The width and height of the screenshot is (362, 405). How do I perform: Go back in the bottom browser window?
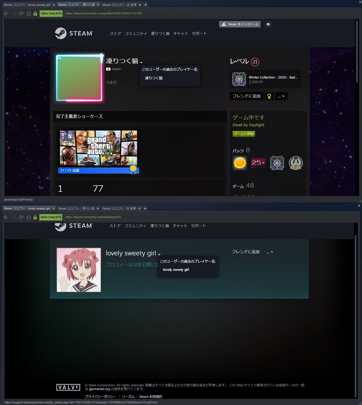(x=6, y=217)
